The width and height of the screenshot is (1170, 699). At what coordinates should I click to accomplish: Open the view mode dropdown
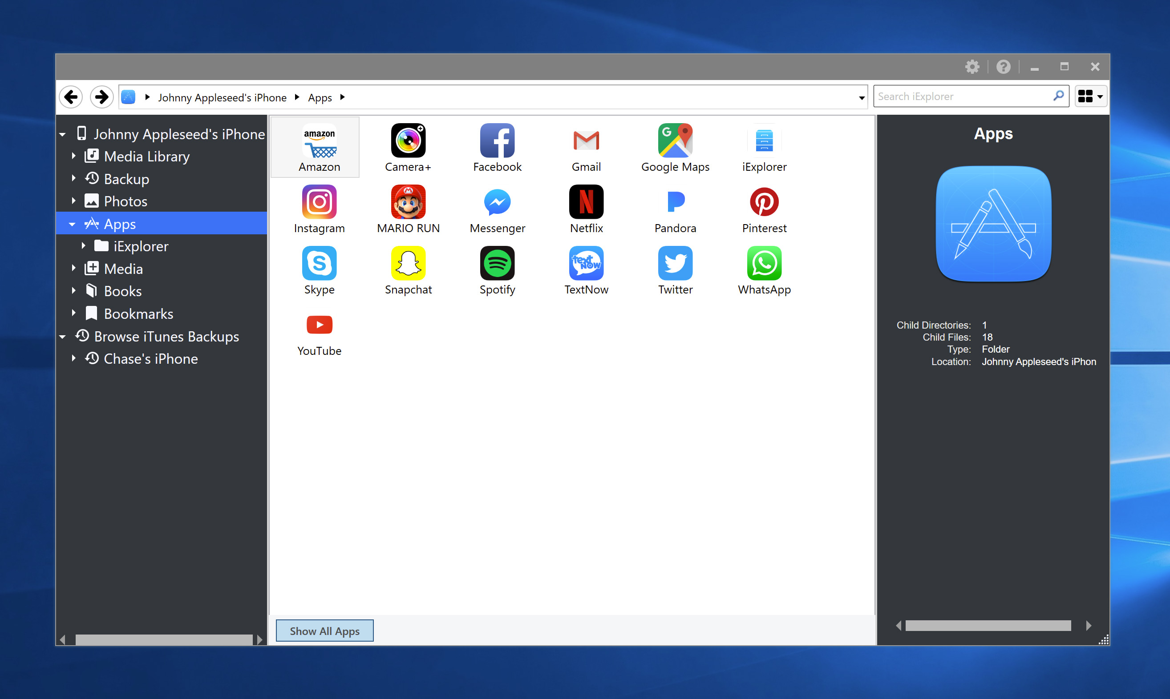click(x=1091, y=96)
